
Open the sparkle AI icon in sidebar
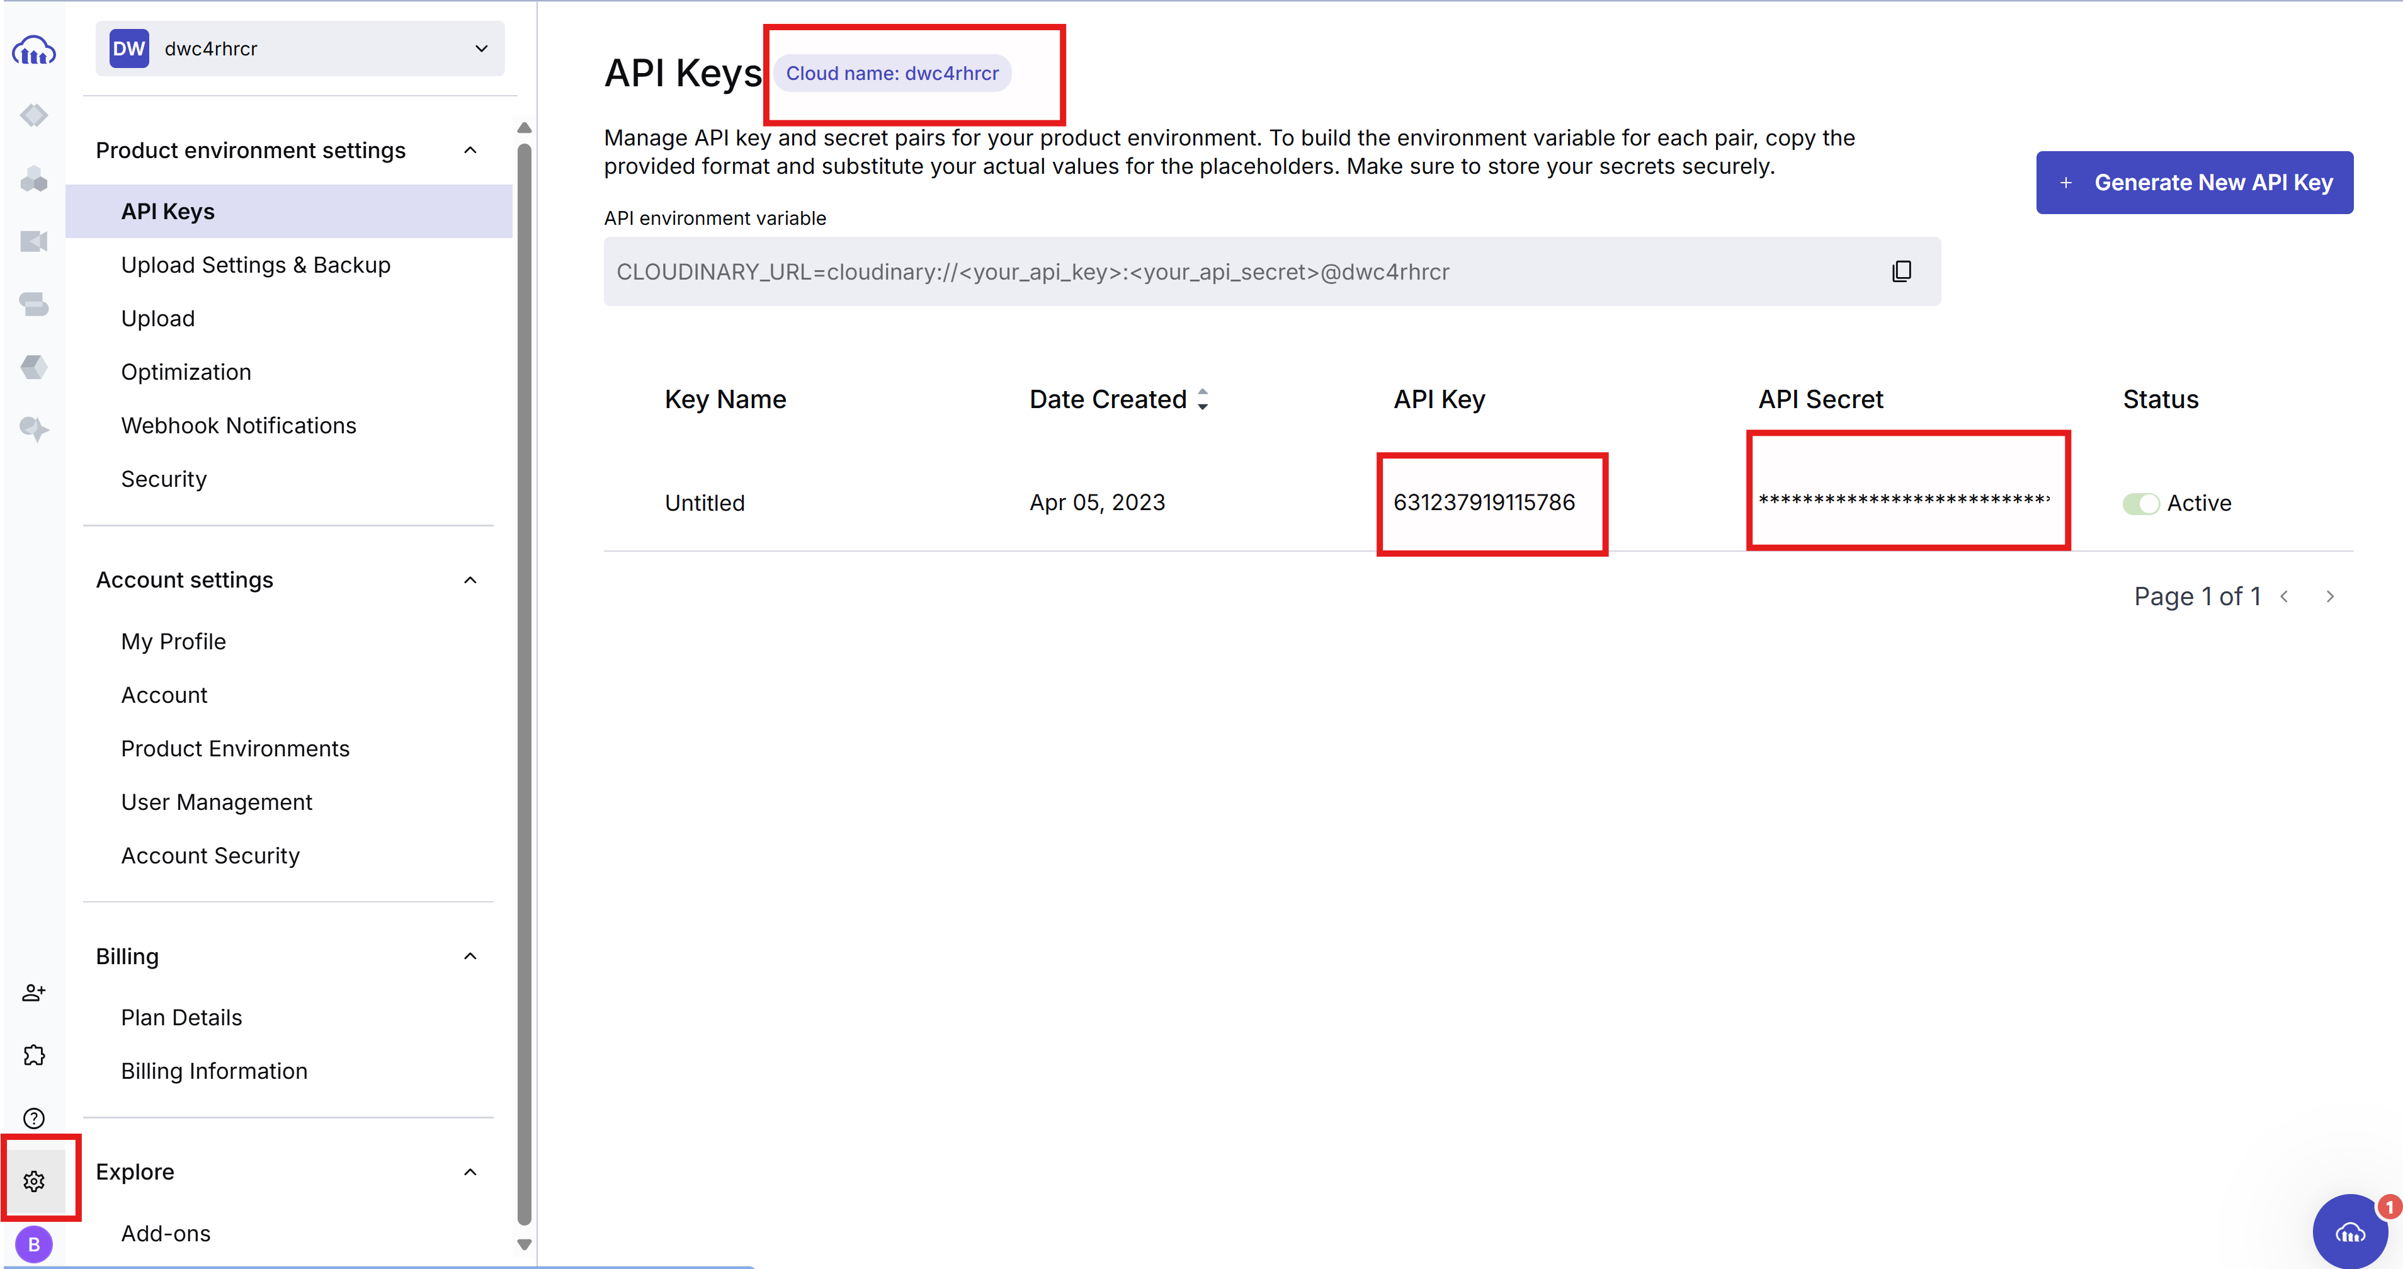pyautogui.click(x=33, y=430)
